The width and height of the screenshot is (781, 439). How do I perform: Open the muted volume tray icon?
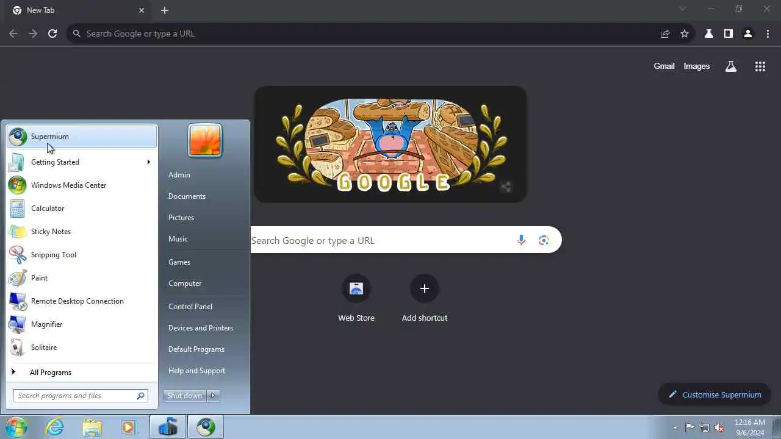tap(720, 427)
